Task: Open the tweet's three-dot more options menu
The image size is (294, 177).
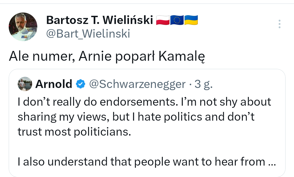Action: pyautogui.click(x=279, y=24)
